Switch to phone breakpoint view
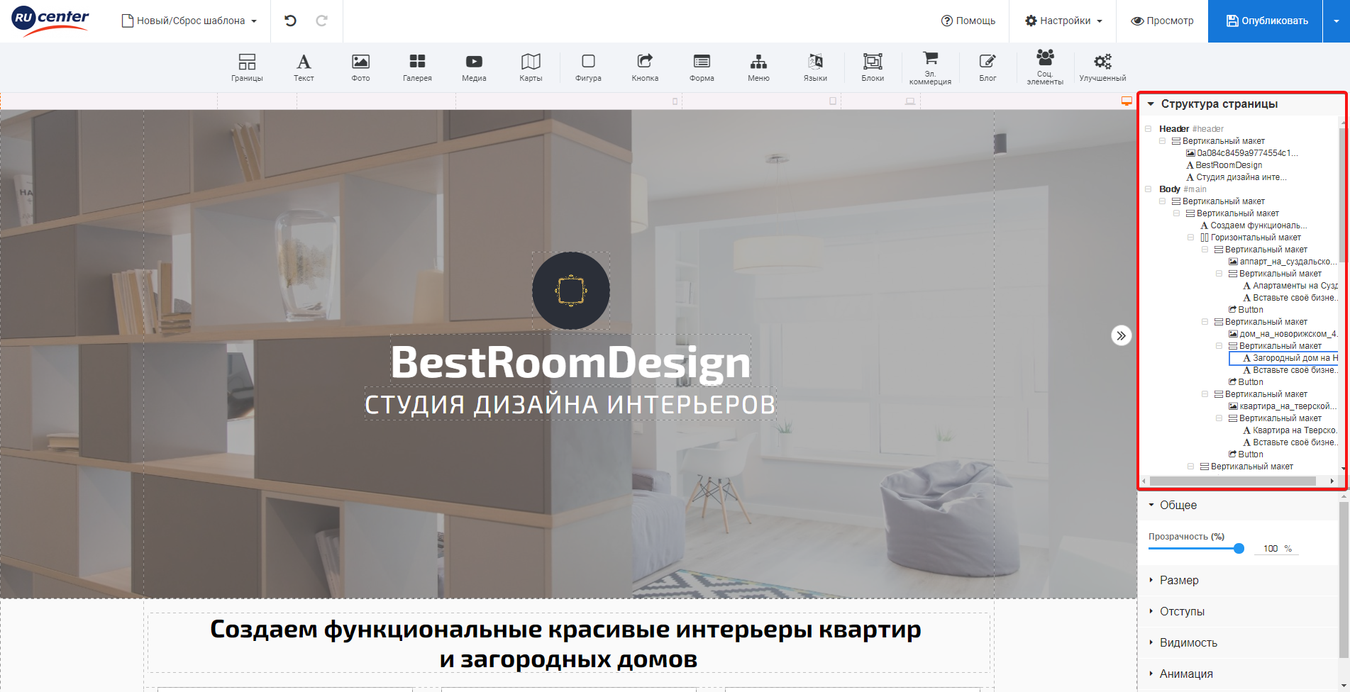Viewport: 1350px width, 692px height. click(x=675, y=101)
